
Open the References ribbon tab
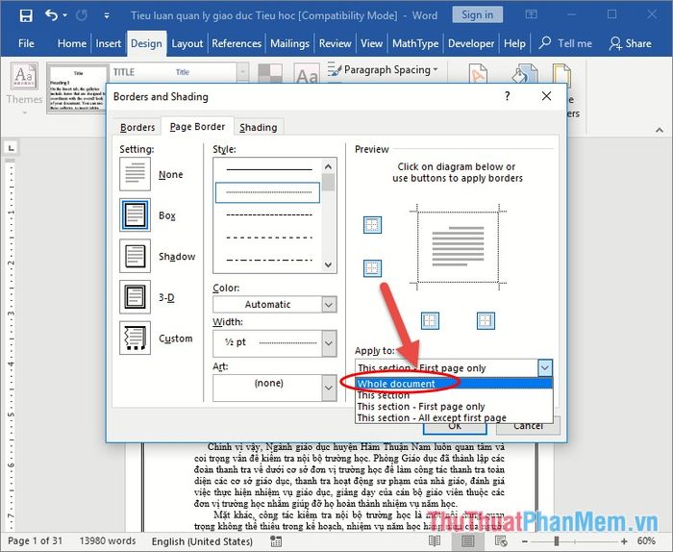coord(237,44)
